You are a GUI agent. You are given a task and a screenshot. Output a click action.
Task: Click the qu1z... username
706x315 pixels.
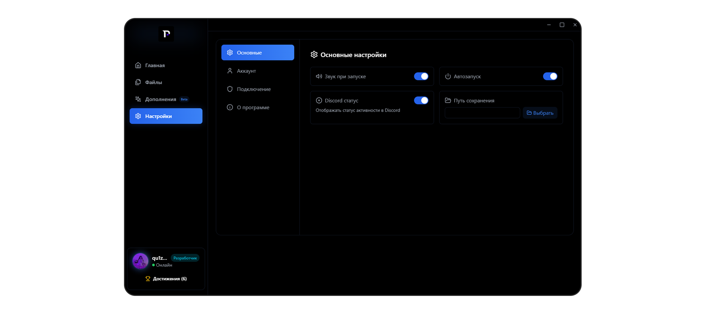159,258
